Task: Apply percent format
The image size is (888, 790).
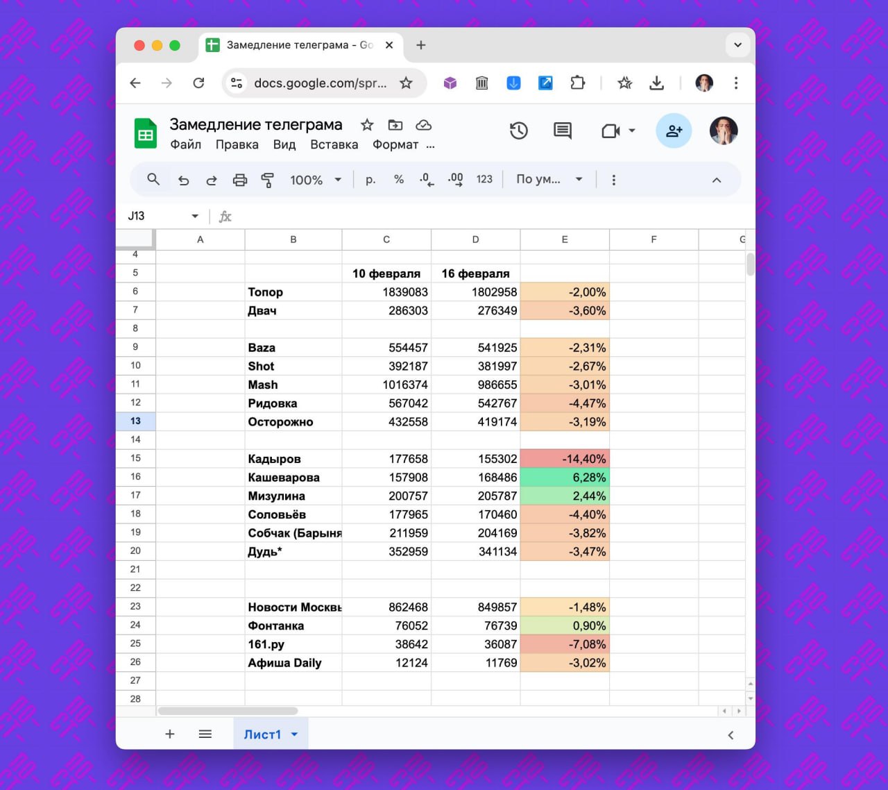Action: [399, 179]
